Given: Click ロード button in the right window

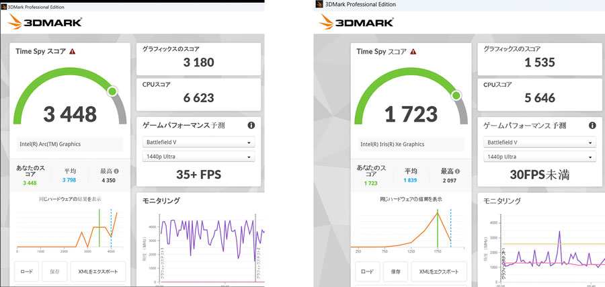Looking at the screenshot, I should click(x=368, y=272).
